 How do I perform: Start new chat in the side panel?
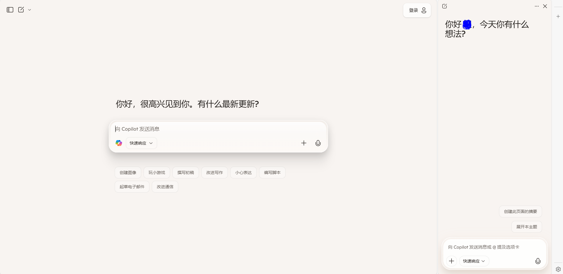tap(445, 6)
